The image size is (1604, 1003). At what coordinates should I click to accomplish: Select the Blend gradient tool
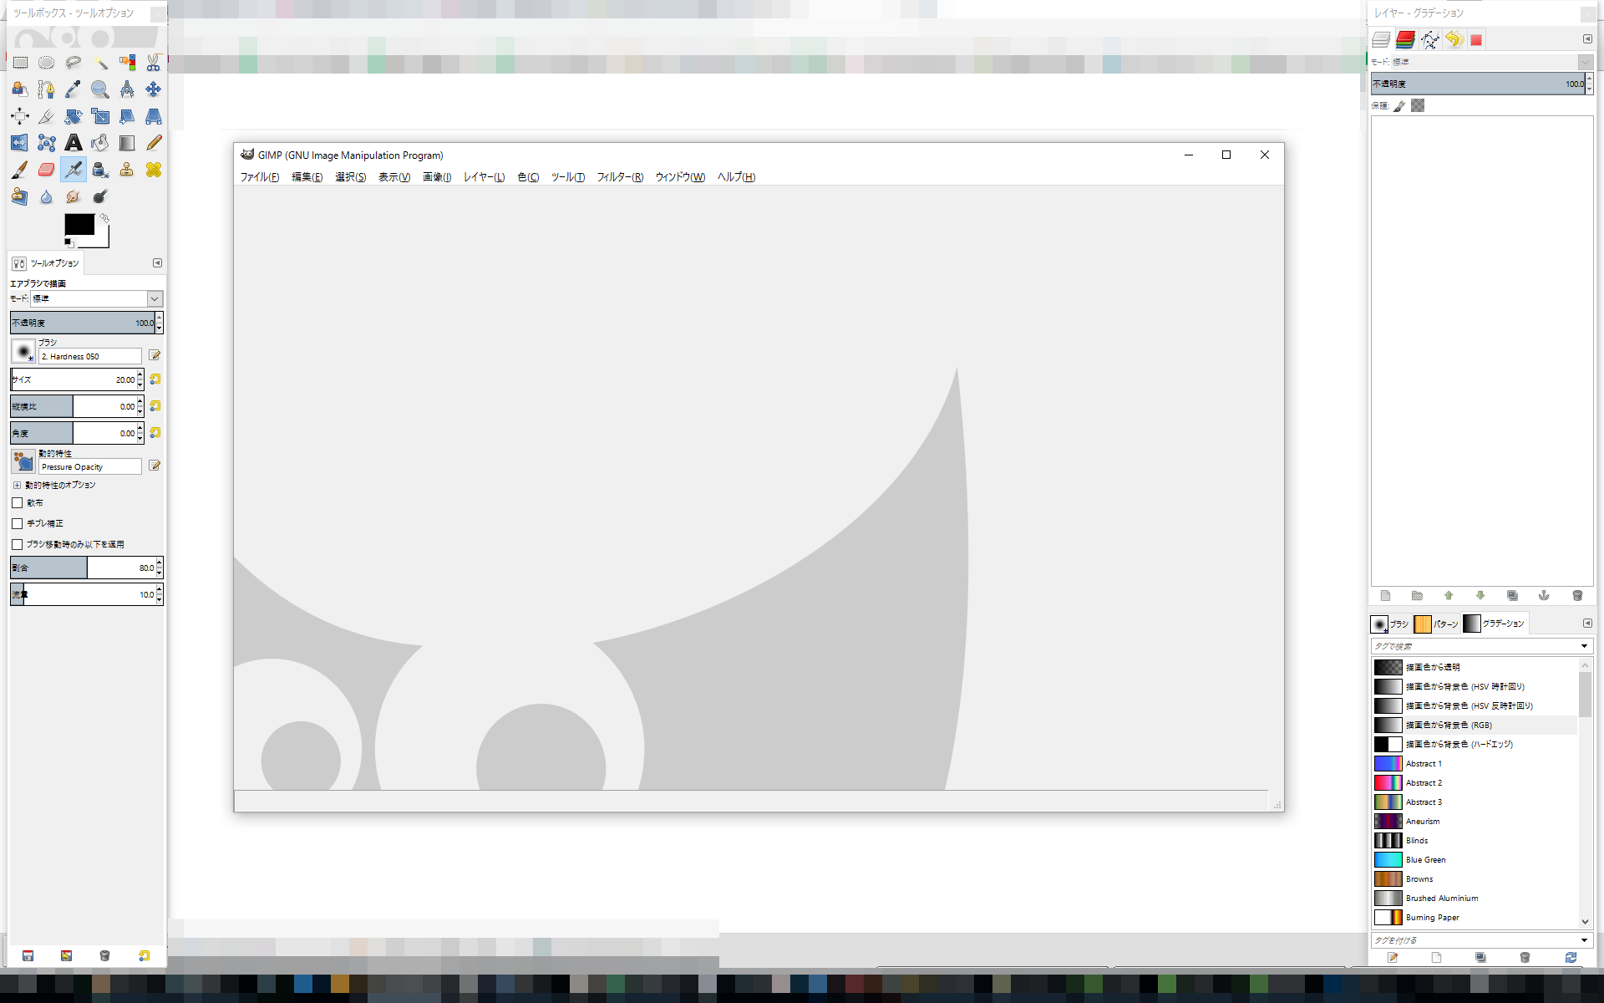(x=127, y=143)
